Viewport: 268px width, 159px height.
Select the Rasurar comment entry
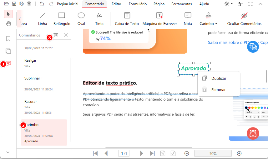tap(44, 107)
